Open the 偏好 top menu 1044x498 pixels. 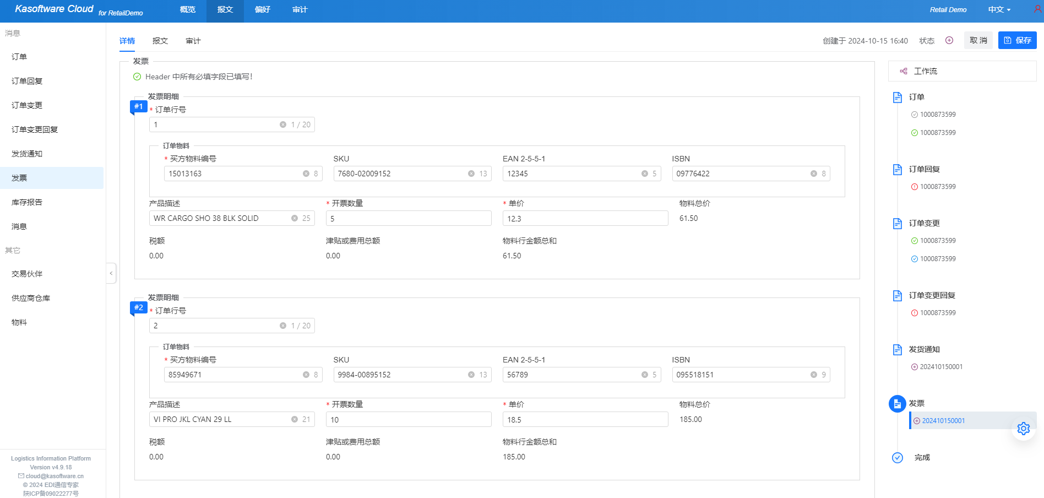click(x=263, y=10)
